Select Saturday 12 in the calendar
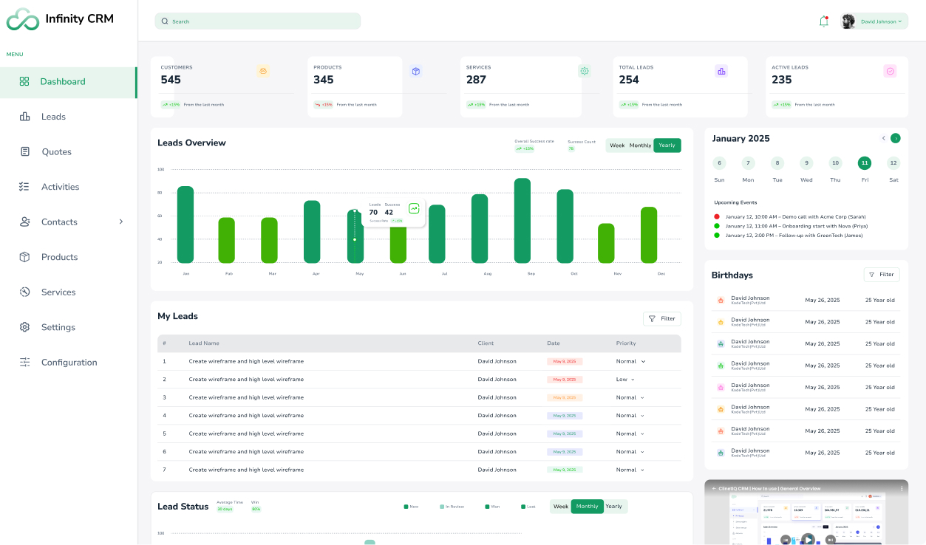Screen dimensions: 926x545 pyautogui.click(x=893, y=163)
